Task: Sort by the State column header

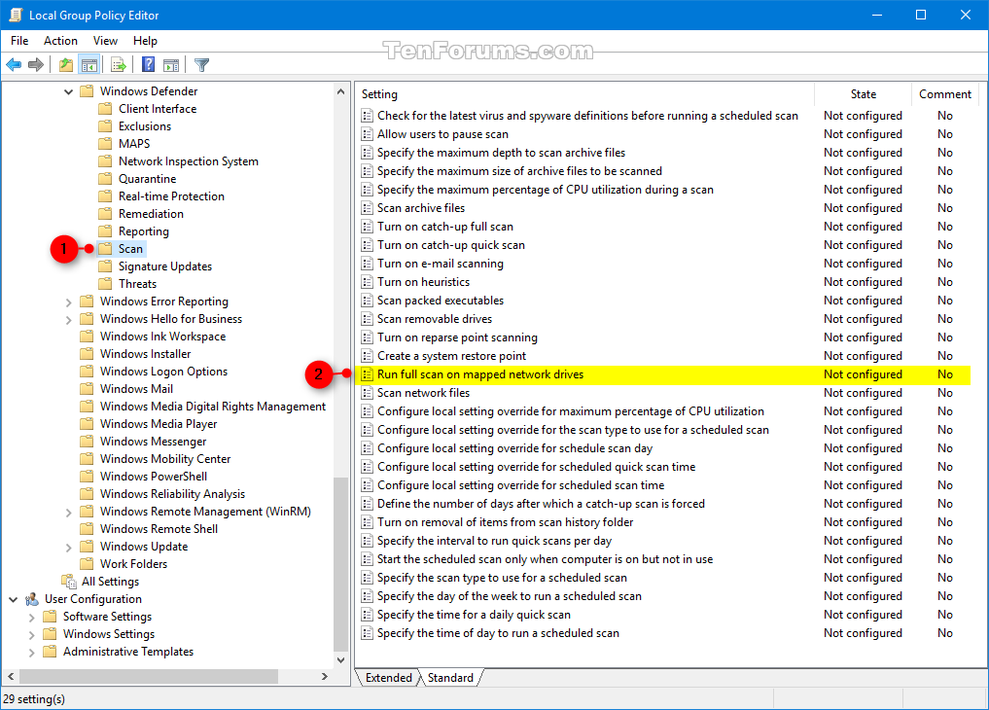Action: (x=863, y=94)
